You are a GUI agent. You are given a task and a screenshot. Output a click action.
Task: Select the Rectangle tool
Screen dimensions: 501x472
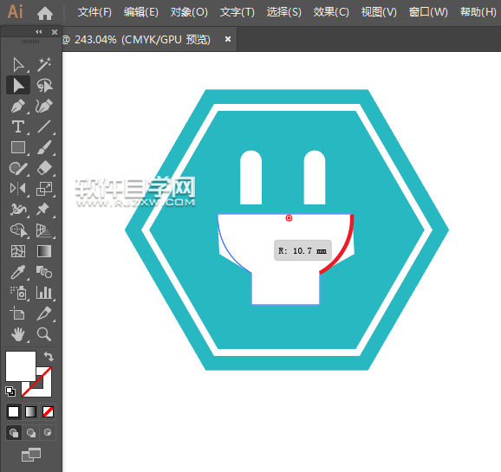coord(18,147)
